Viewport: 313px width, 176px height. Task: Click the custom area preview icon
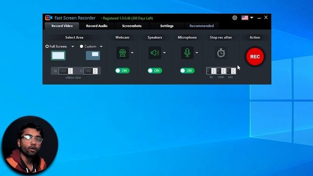pos(93,55)
